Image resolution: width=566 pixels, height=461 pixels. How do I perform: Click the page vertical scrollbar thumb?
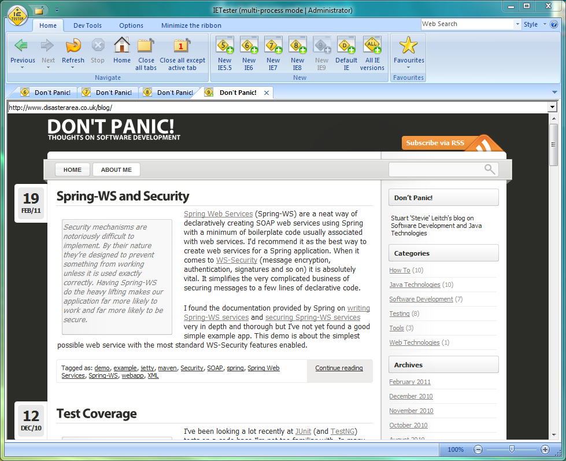(554, 145)
